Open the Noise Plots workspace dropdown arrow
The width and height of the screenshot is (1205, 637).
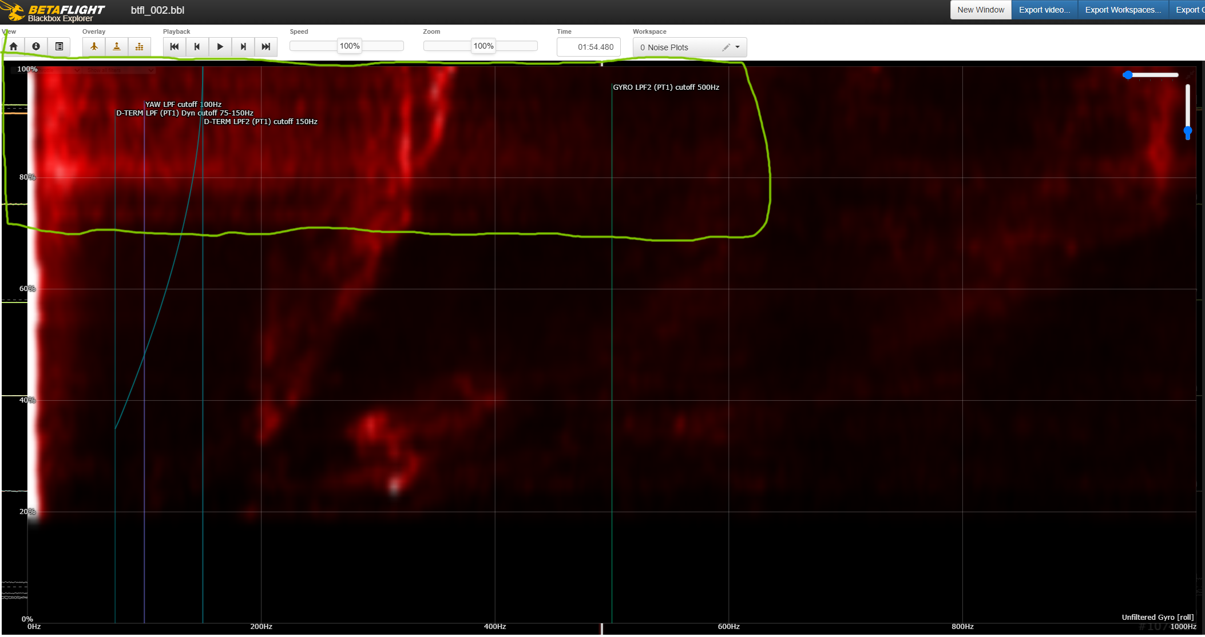point(738,47)
